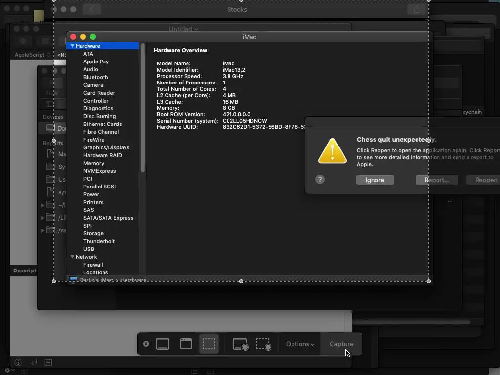Click the info icon in Script Editor's bottom bar
500x375 pixels.
pyautogui.click(x=18, y=363)
